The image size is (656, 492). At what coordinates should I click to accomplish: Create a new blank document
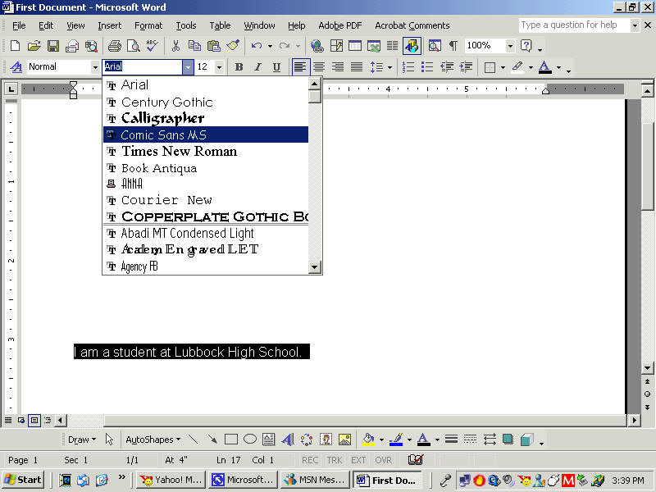pos(15,46)
